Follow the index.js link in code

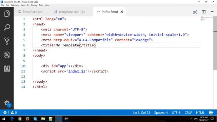pos(77,71)
